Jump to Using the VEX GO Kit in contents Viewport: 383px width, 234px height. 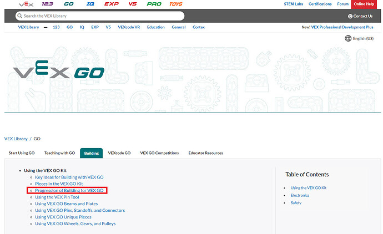(309, 188)
